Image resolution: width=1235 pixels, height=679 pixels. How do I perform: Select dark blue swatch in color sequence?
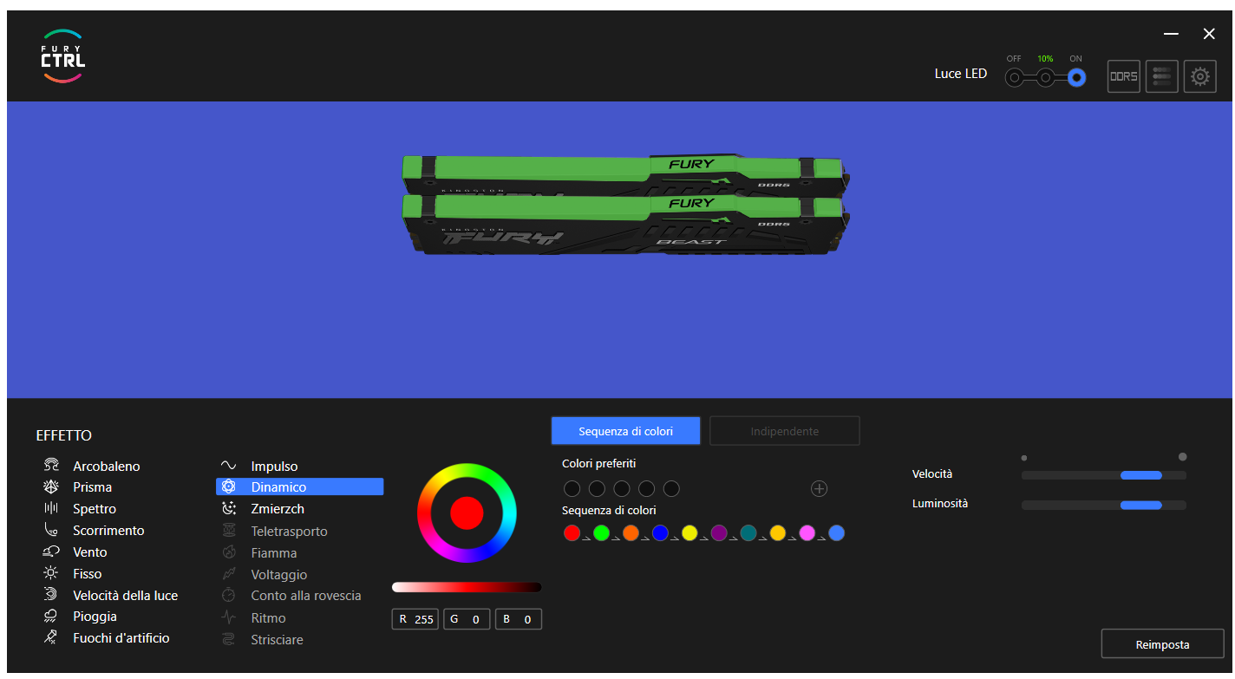click(x=660, y=533)
